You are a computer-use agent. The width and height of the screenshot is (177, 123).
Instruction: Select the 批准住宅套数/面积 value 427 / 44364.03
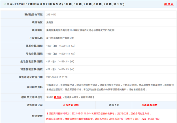click(60, 61)
